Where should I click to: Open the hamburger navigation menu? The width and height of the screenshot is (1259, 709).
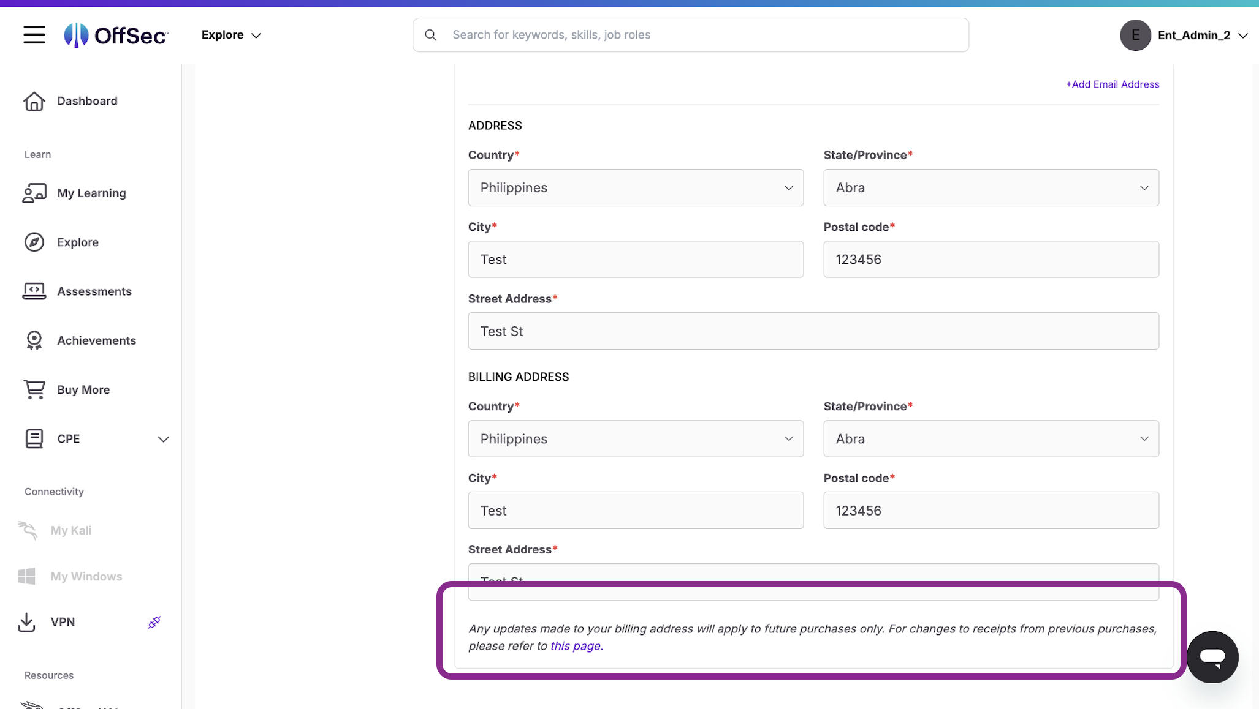(x=34, y=35)
